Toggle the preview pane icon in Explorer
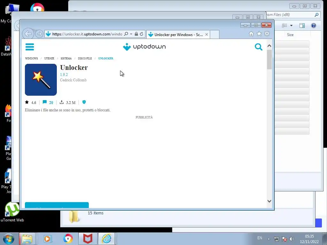Image resolution: width=327 pixels, height=245 pixels. [302, 26]
